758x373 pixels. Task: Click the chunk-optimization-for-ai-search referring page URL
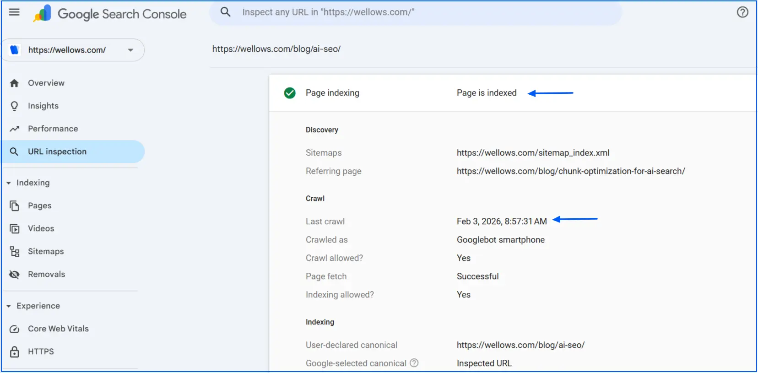(x=571, y=171)
